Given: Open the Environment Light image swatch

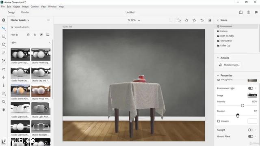Looking at the screenshot, I should (252, 96).
